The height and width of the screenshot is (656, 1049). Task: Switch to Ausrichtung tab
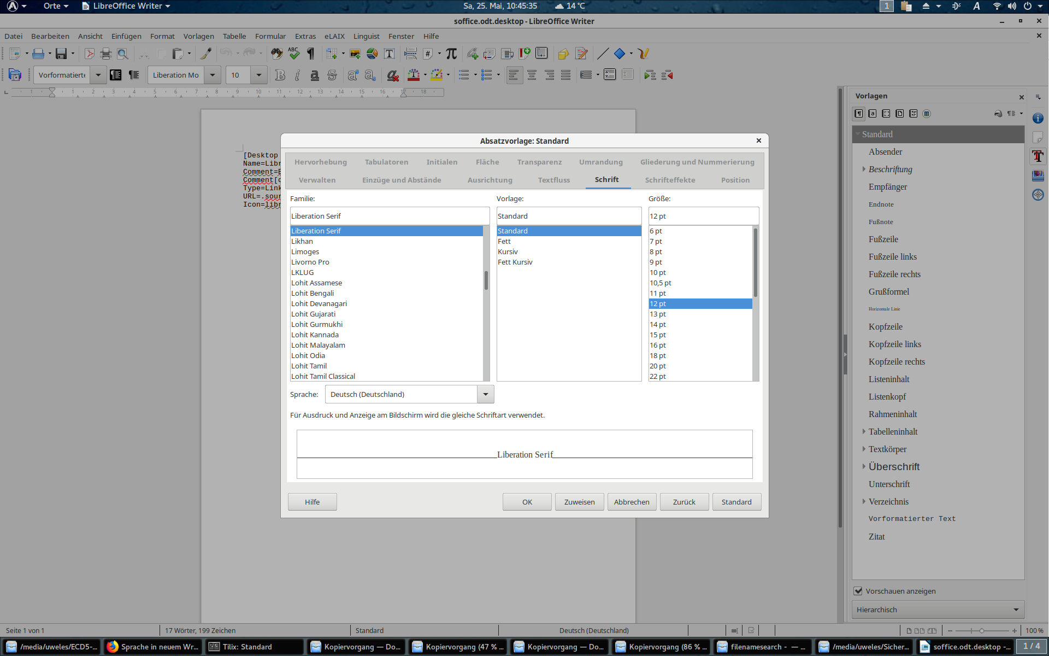tap(490, 180)
